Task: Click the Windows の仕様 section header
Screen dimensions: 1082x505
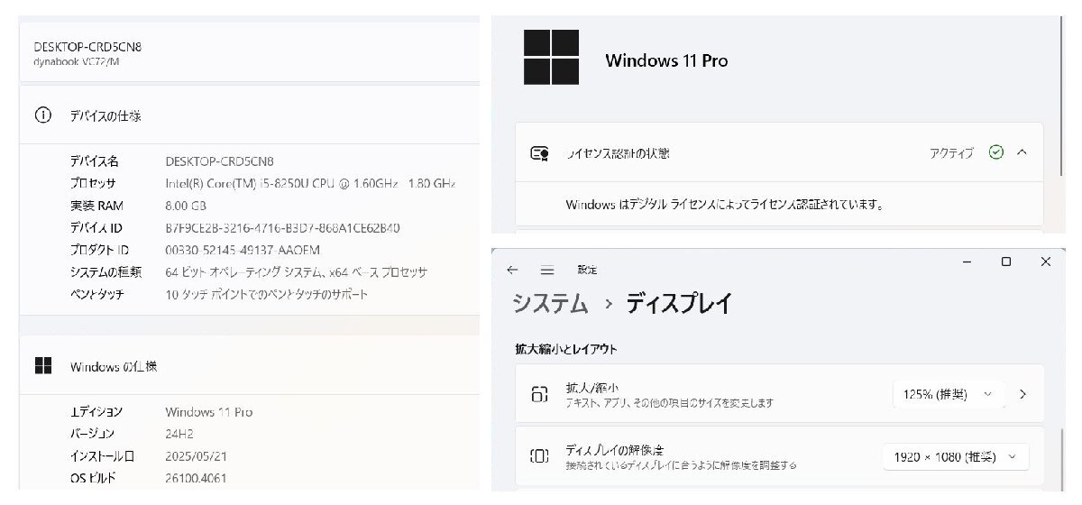Action: coord(114,366)
